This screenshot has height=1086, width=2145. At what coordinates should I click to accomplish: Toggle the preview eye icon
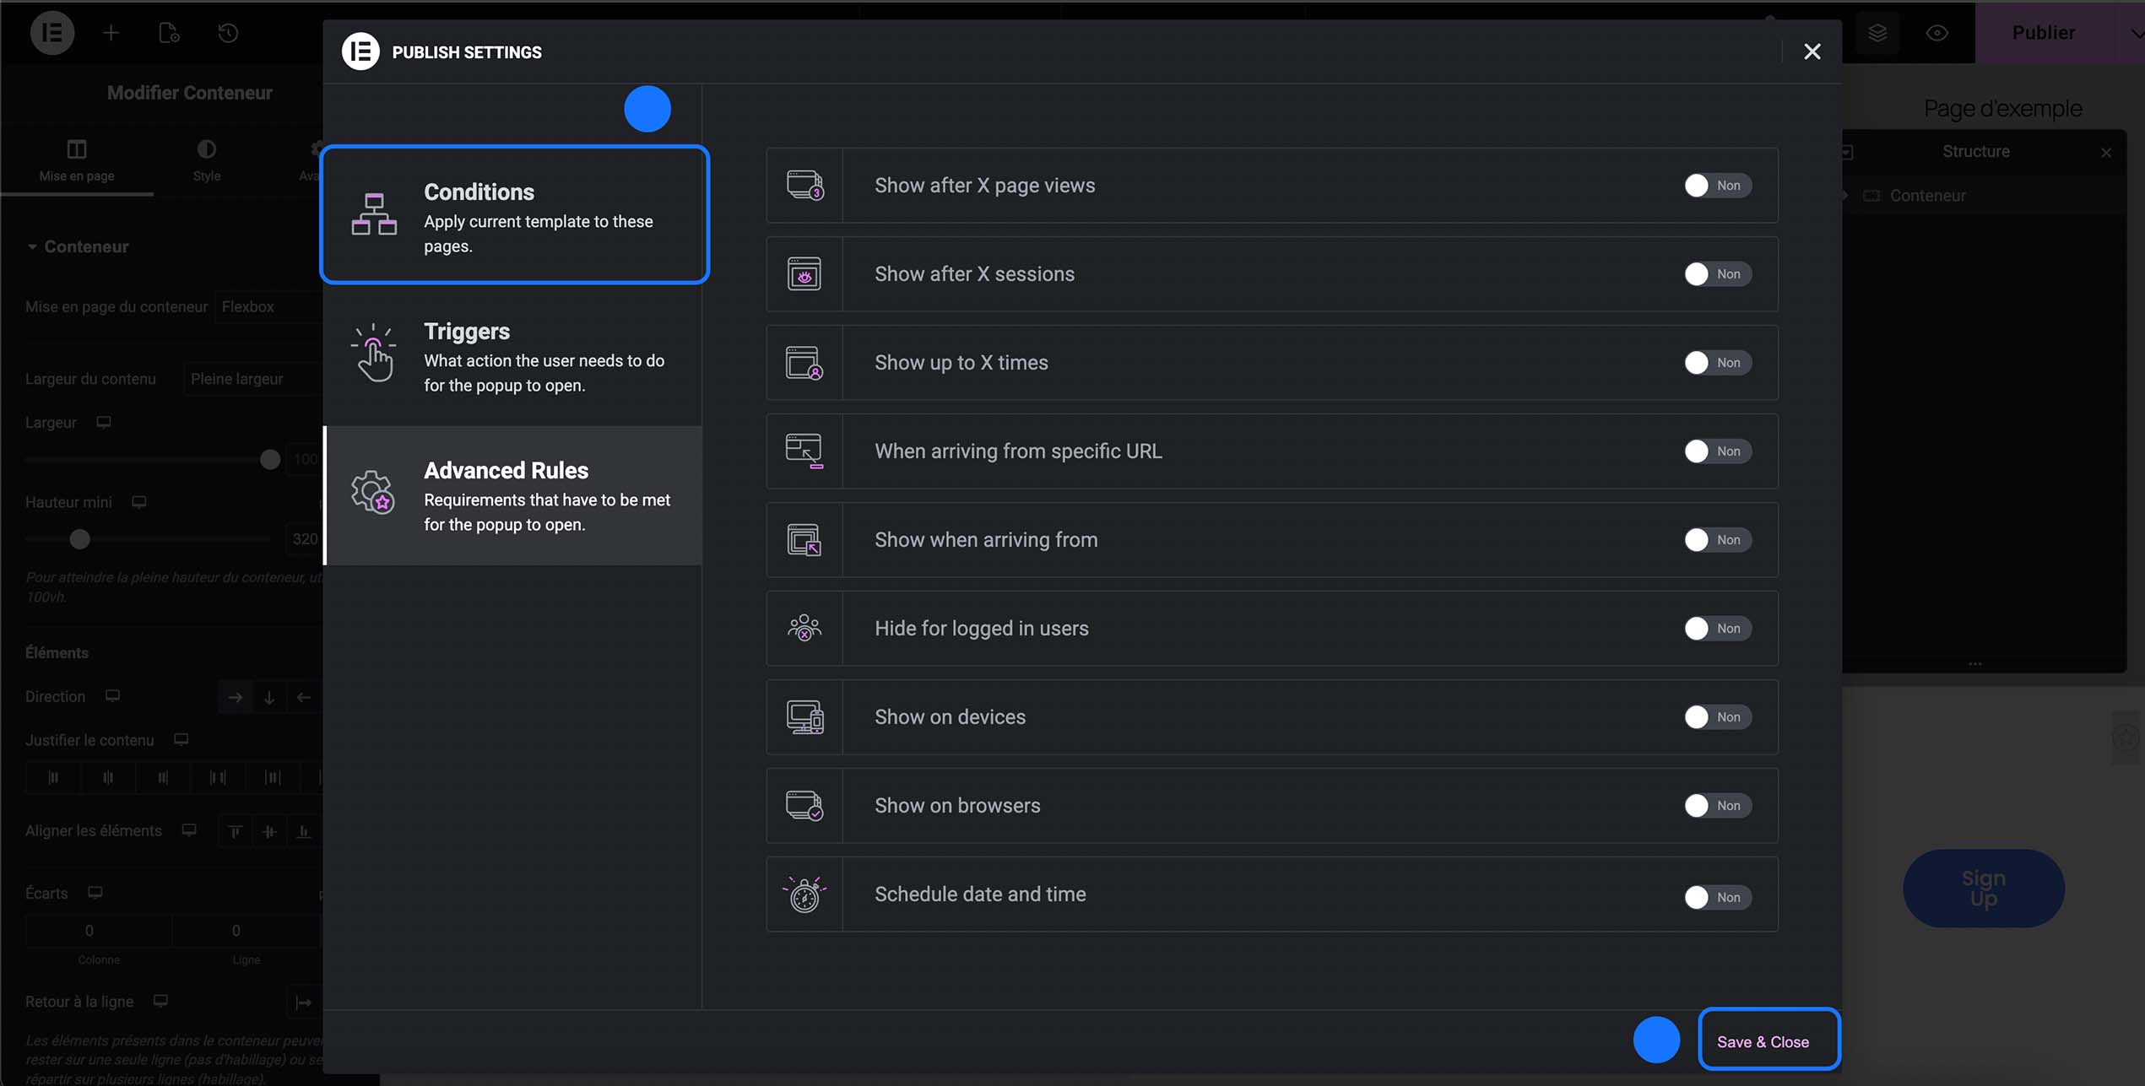1937,33
